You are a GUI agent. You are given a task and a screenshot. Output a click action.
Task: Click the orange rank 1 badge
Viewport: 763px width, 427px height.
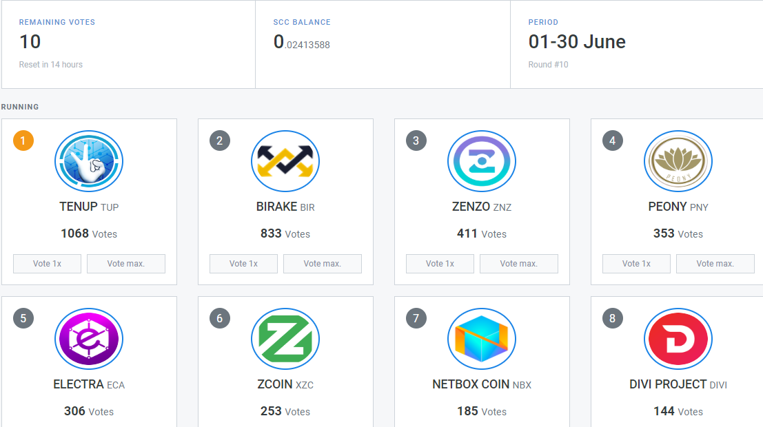pyautogui.click(x=23, y=141)
